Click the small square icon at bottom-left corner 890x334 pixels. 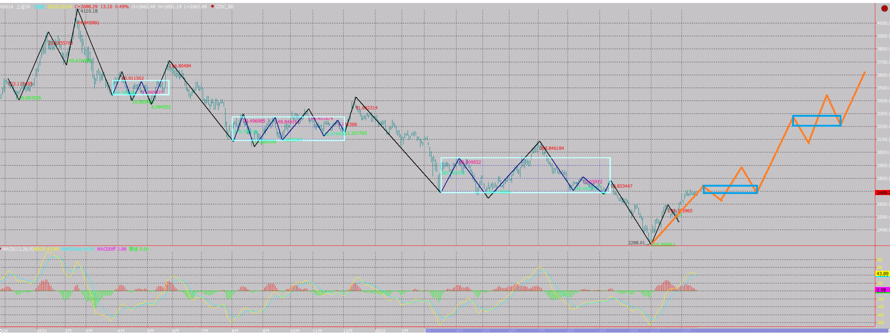(x=1, y=331)
